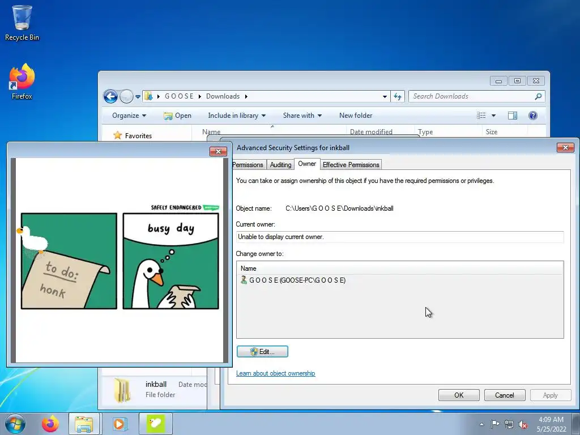Launch Firefox from the desktop shortcut
The image size is (580, 435).
tap(22, 82)
